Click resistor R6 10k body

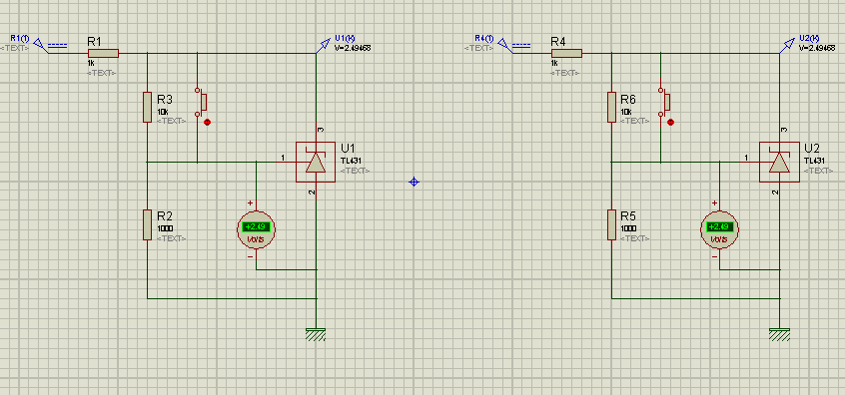tap(611, 107)
